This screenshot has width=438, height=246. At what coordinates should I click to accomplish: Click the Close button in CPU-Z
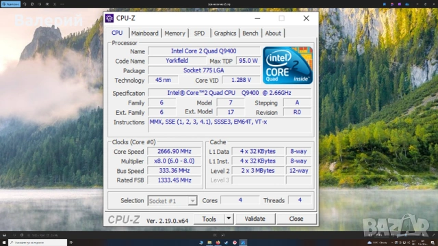click(296, 219)
